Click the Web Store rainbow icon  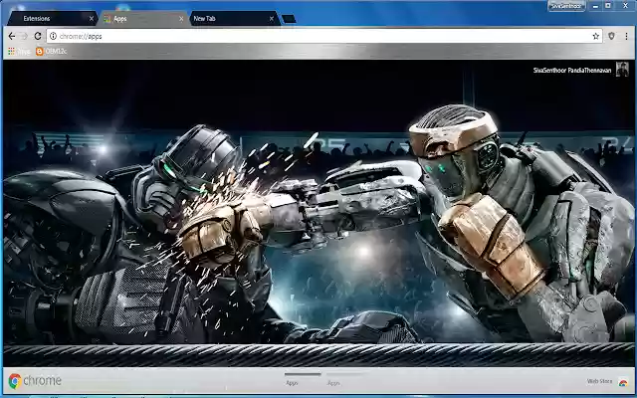623,382
